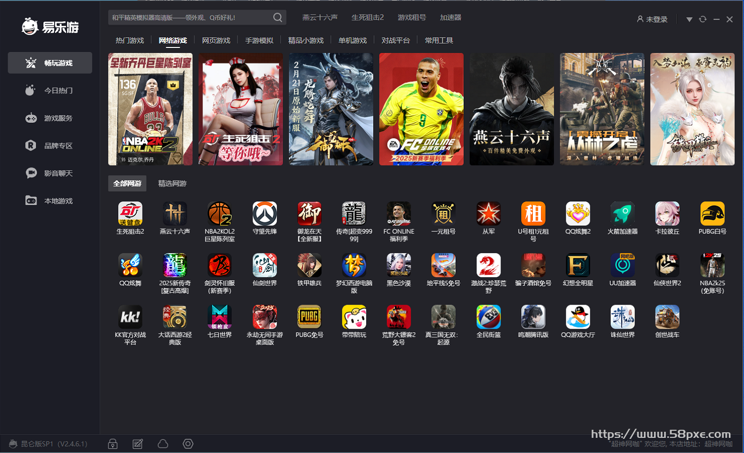Open 影音聊天 in sidebar

pos(50,173)
